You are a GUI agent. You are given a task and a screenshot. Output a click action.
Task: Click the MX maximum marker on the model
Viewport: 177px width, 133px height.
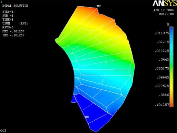[x=99, y=6]
